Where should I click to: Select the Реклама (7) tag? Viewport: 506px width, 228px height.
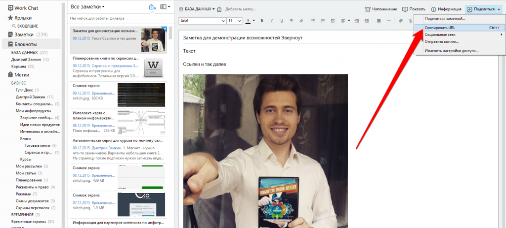[26, 194]
